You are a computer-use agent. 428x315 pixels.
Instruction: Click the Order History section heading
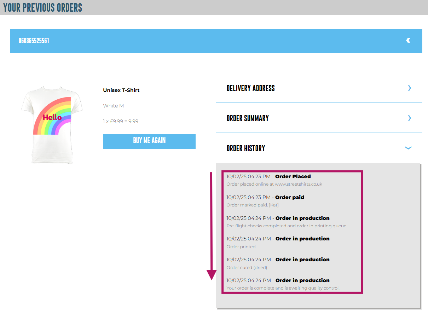click(246, 148)
